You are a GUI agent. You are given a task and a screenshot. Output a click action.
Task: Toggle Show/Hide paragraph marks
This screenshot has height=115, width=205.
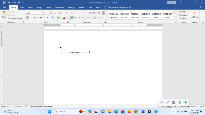pos(103,13)
